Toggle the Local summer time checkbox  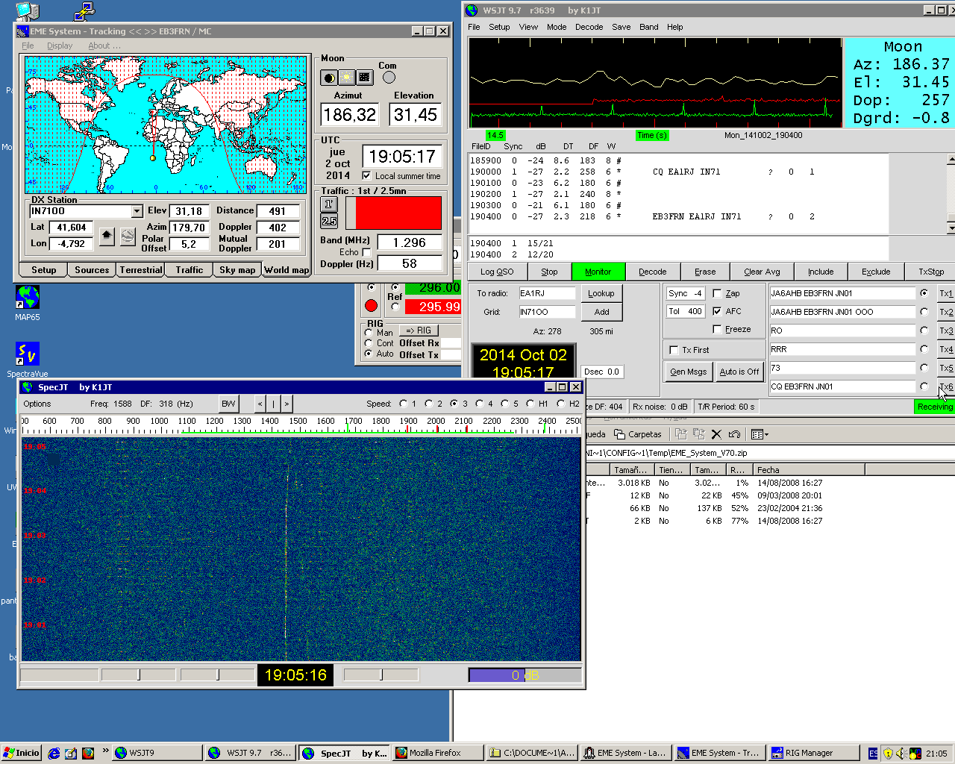(x=366, y=176)
